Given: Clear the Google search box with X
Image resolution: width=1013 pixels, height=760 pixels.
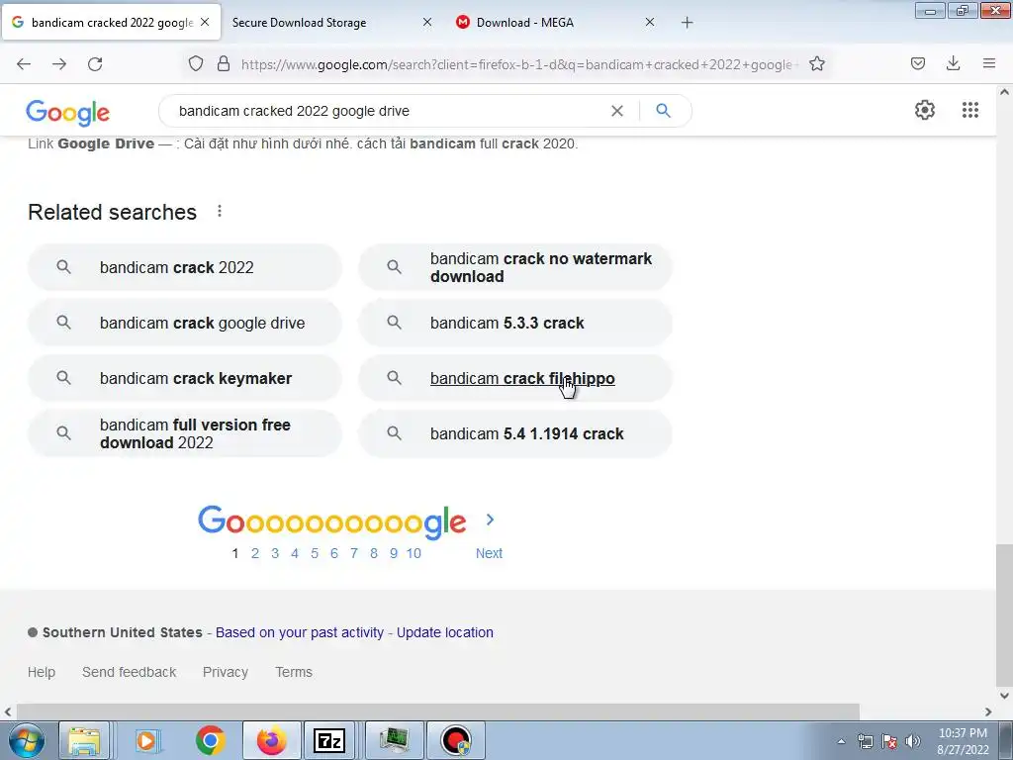Looking at the screenshot, I should 617,111.
